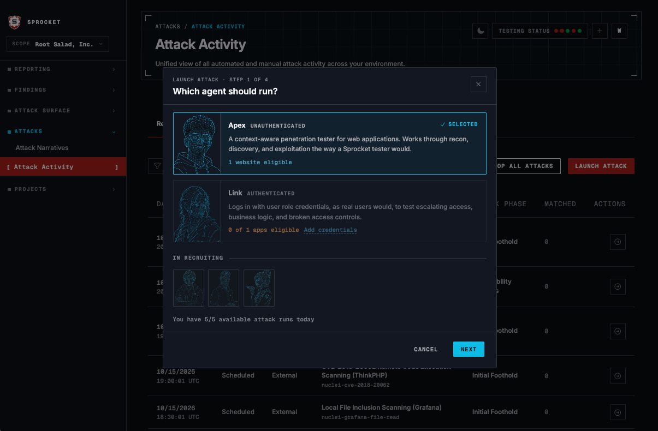Click the ATTACKS breadcrumb link

(x=168, y=27)
